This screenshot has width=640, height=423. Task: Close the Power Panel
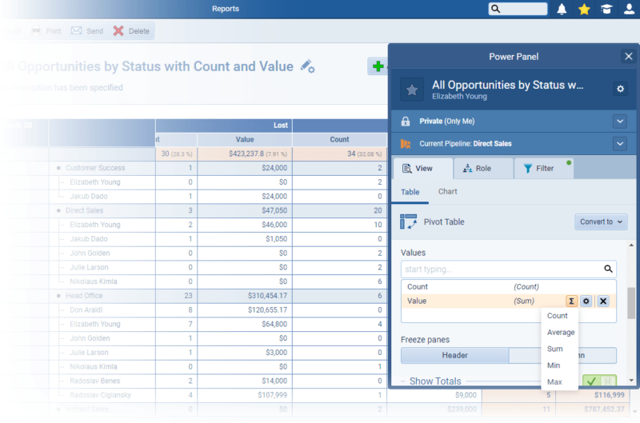628,56
